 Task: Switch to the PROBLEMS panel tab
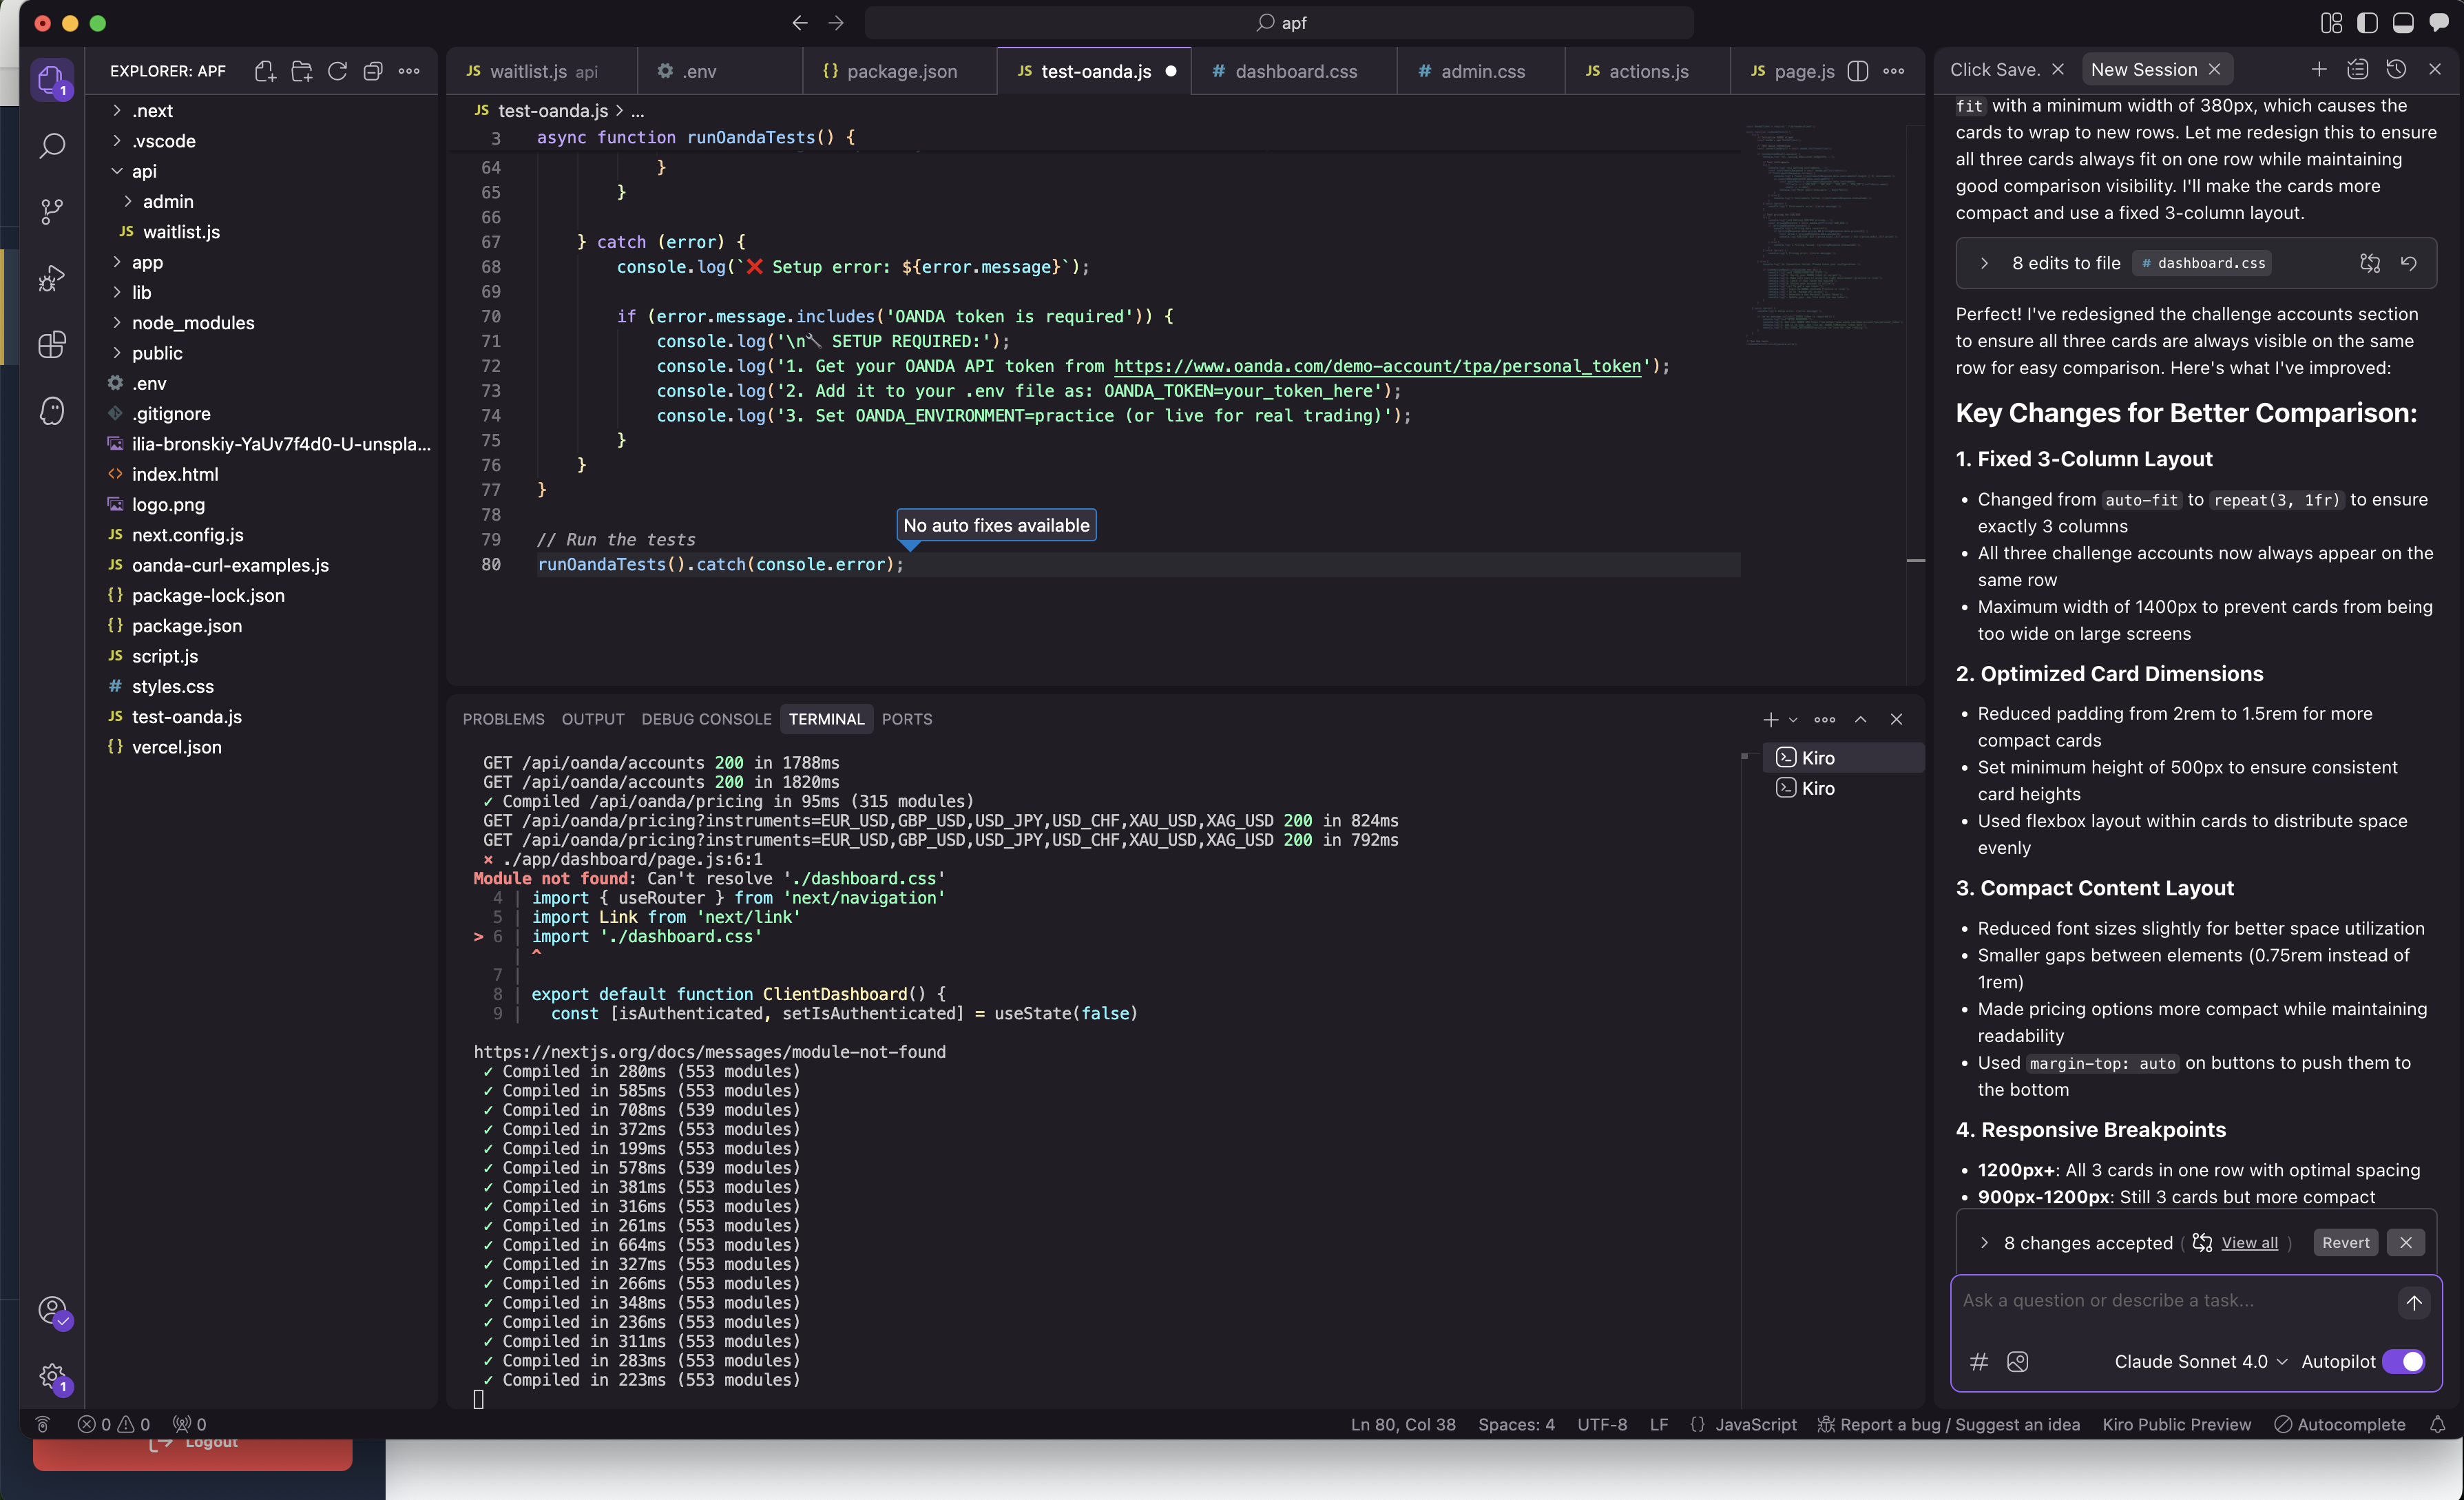coord(503,719)
